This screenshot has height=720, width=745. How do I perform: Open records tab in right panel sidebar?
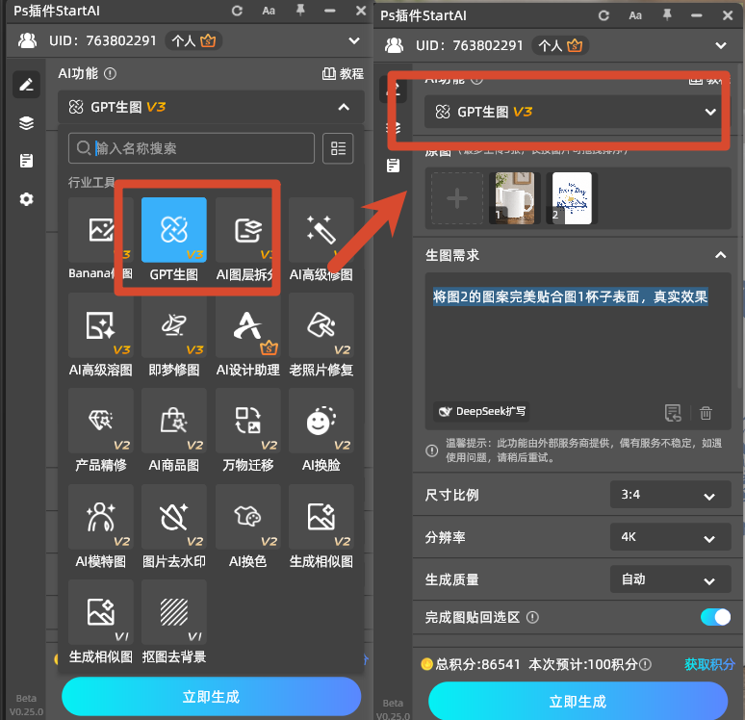point(393,166)
